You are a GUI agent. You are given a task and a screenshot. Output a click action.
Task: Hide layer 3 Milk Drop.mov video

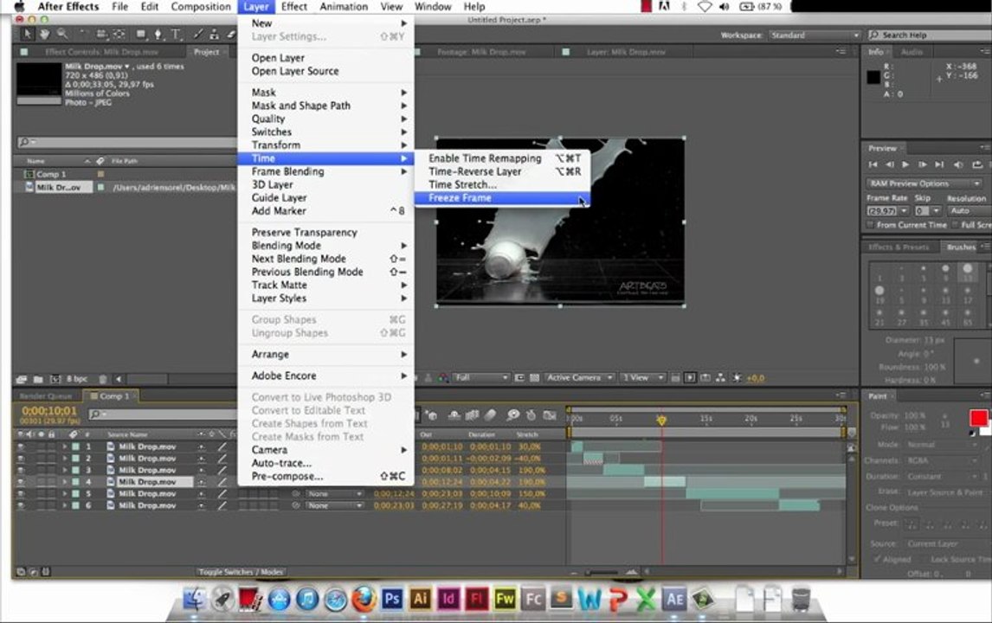[x=21, y=470]
